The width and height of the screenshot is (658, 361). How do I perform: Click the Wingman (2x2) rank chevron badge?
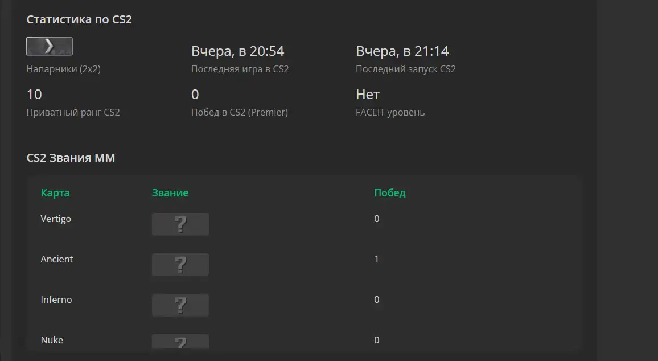tap(50, 46)
